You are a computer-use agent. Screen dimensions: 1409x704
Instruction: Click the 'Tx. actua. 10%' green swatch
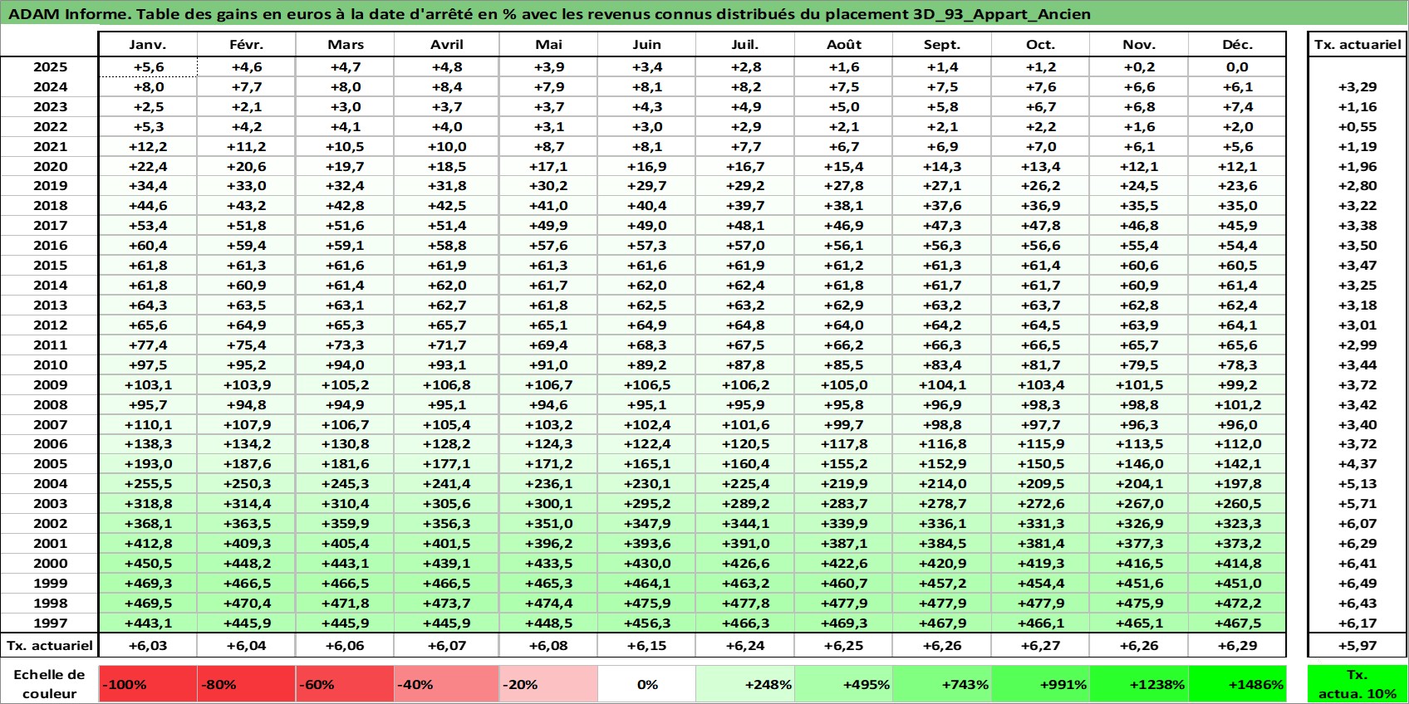point(1357,684)
